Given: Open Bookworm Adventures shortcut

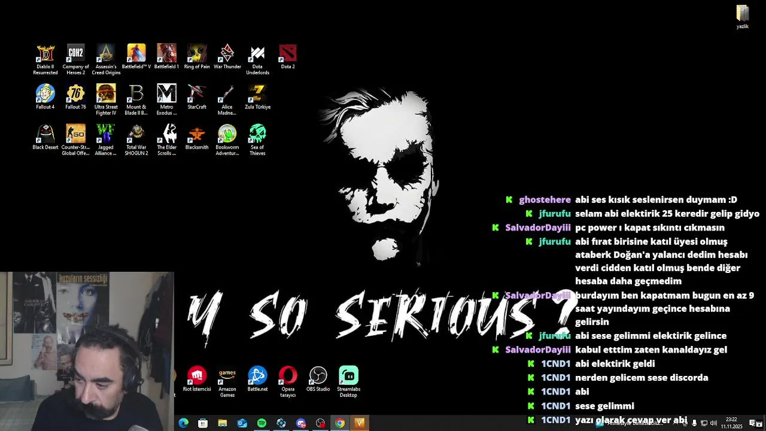Looking at the screenshot, I should 227,139.
